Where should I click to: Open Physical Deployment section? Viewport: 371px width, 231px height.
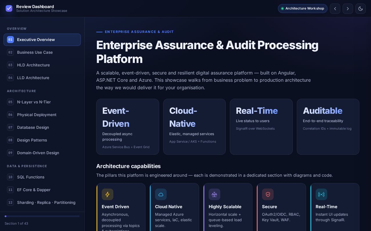click(x=42, y=115)
